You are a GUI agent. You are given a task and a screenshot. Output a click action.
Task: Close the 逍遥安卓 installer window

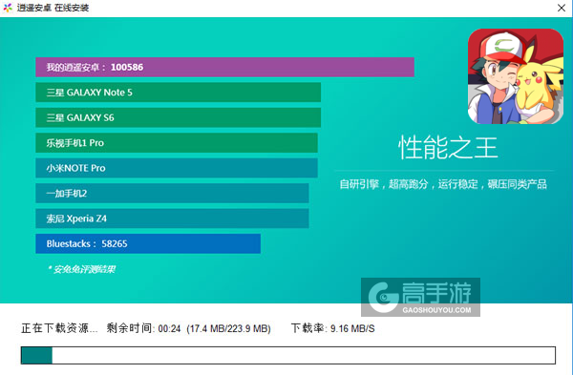point(562,8)
